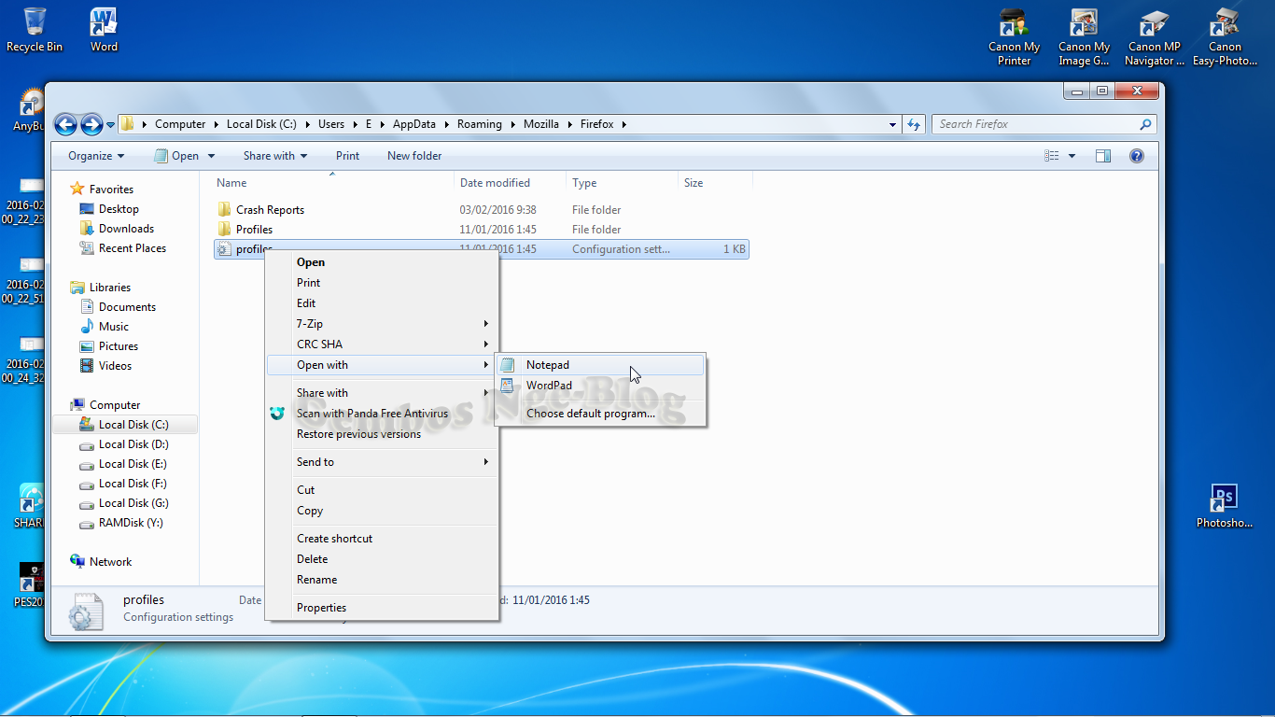The image size is (1275, 717).
Task: Choose WordPad from Open with submenu
Action: pyautogui.click(x=600, y=386)
